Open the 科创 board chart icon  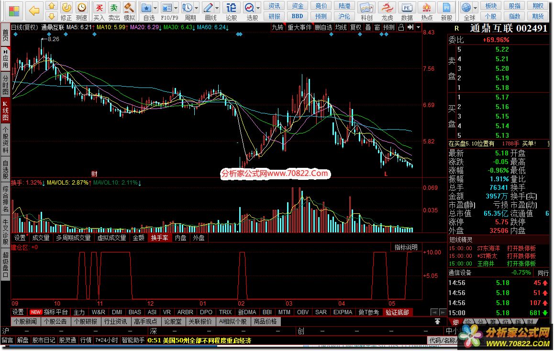[366, 8]
